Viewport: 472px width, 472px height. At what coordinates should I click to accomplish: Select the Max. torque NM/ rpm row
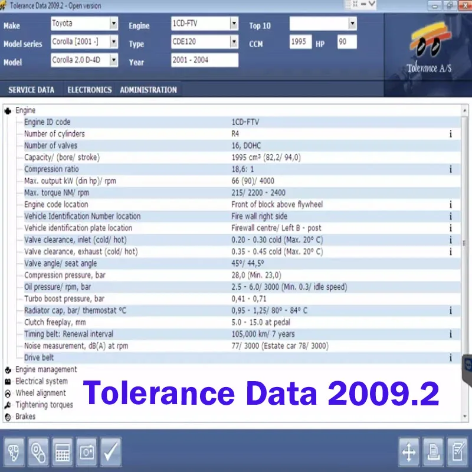(x=242, y=193)
